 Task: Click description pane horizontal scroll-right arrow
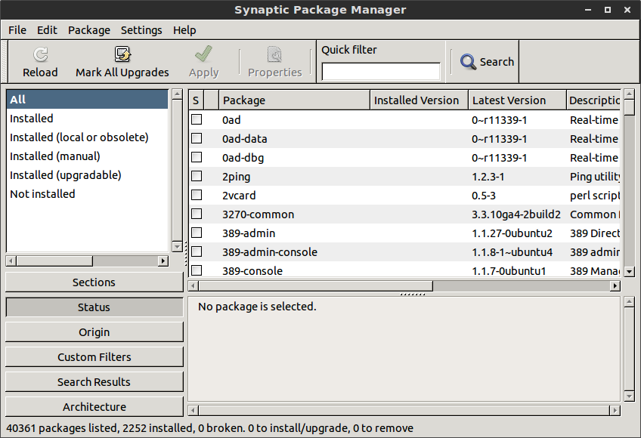tap(615, 410)
